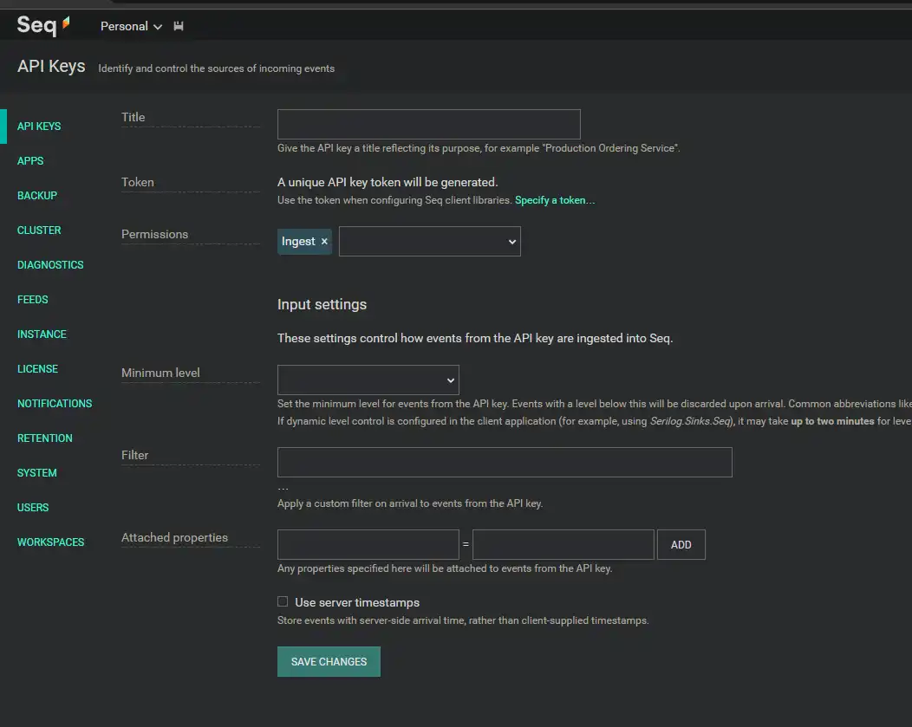This screenshot has width=912, height=727.
Task: Click the Seq logo icon
Action: (x=43, y=25)
